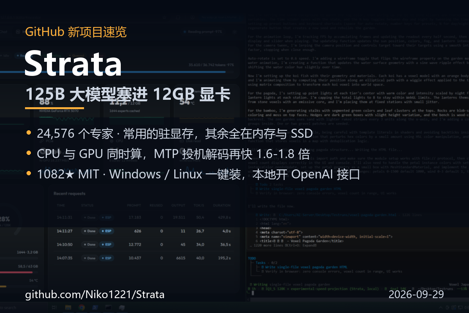Click the Write single-file voxel pagoda garden HTML task

pos(305,267)
